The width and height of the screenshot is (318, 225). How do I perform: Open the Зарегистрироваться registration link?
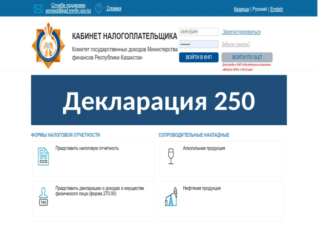[241, 32]
